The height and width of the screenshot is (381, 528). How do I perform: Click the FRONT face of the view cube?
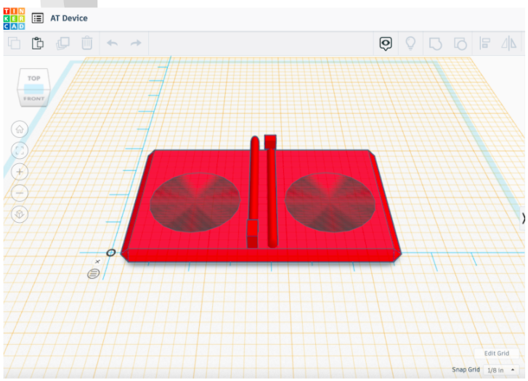click(x=33, y=99)
